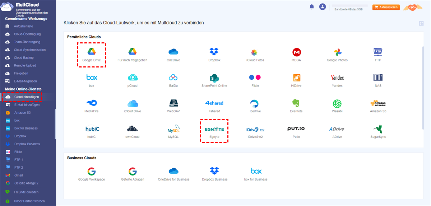The image size is (431, 206).
Task: Add Google Workspace business cloud
Action: pyautogui.click(x=92, y=171)
